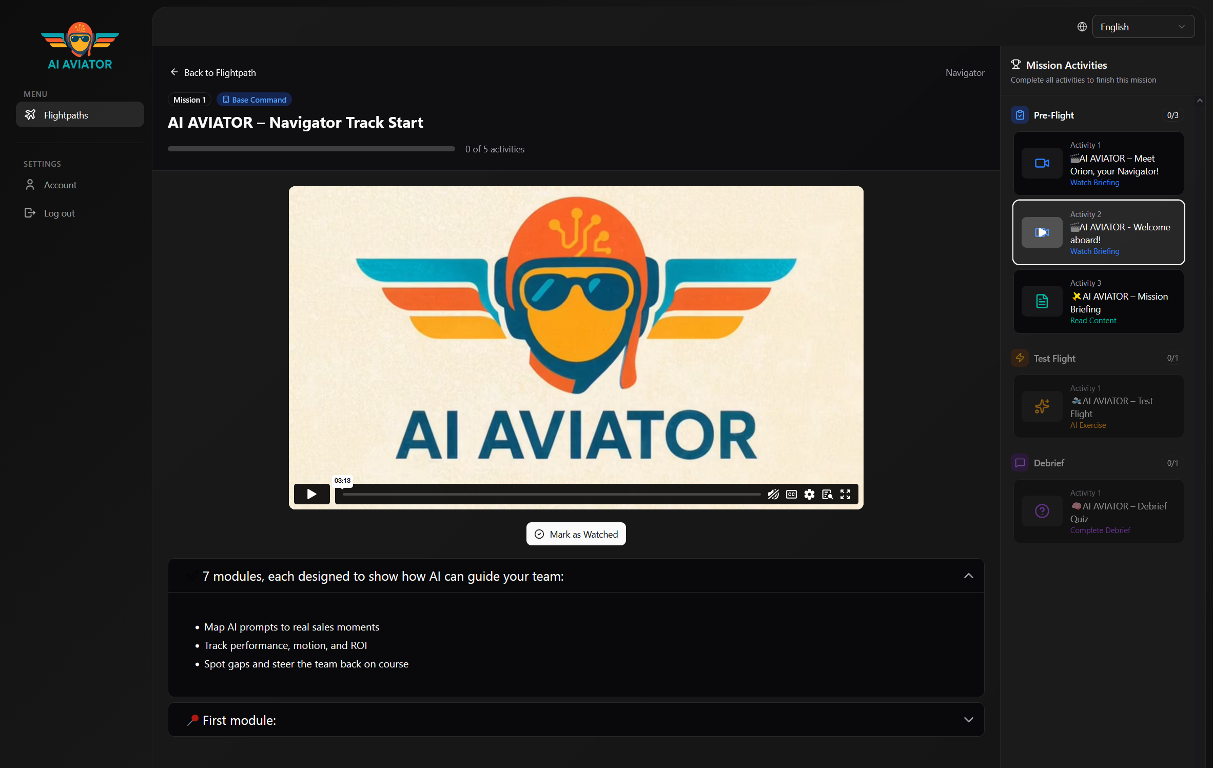Toggle the audio description icon in player
This screenshot has height=768, width=1213.
pyautogui.click(x=773, y=494)
